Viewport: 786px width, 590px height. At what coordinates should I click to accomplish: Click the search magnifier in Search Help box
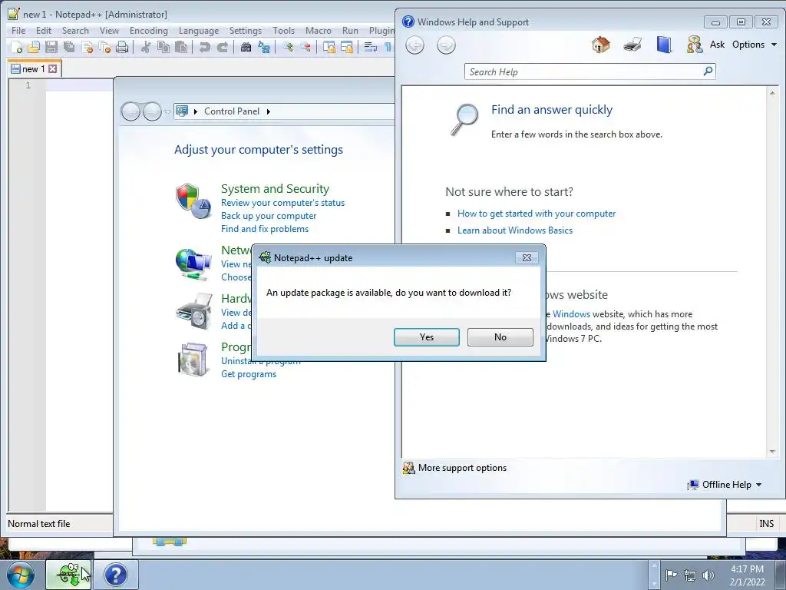(x=708, y=71)
